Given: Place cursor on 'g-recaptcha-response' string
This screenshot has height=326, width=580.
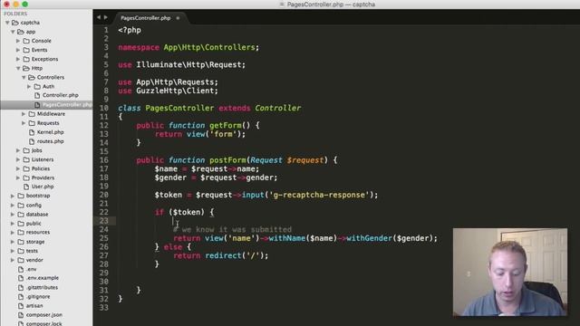Looking at the screenshot, I should click(x=321, y=195).
